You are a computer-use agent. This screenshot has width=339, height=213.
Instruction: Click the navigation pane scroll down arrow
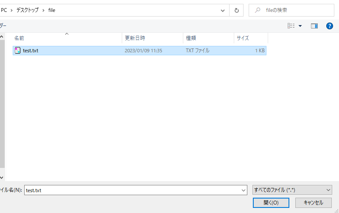pos(2,177)
